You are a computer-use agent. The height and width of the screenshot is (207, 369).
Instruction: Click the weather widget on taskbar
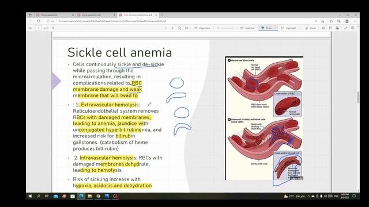tap(295, 196)
